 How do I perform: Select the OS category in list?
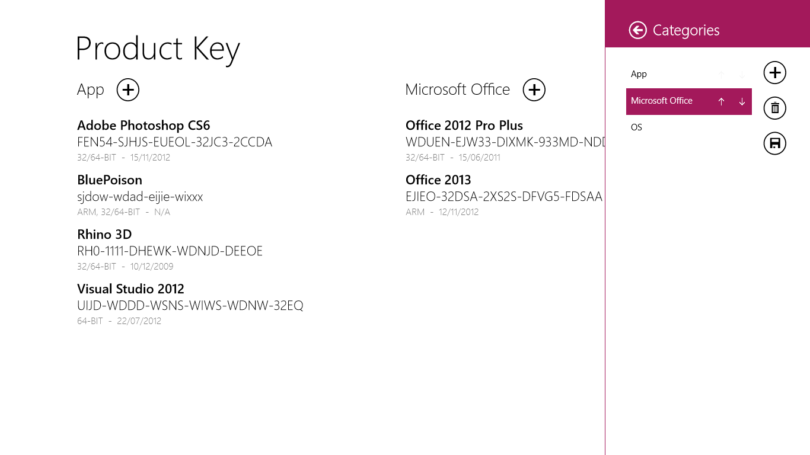pos(637,127)
